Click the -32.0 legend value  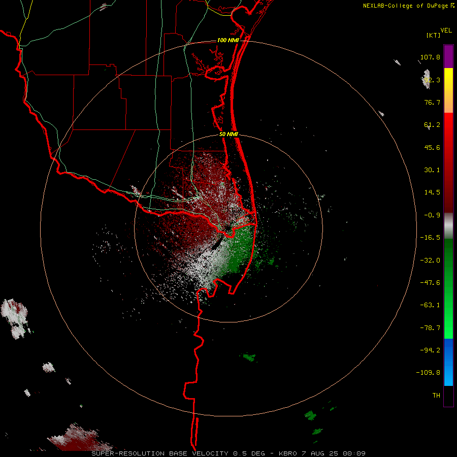click(x=430, y=260)
